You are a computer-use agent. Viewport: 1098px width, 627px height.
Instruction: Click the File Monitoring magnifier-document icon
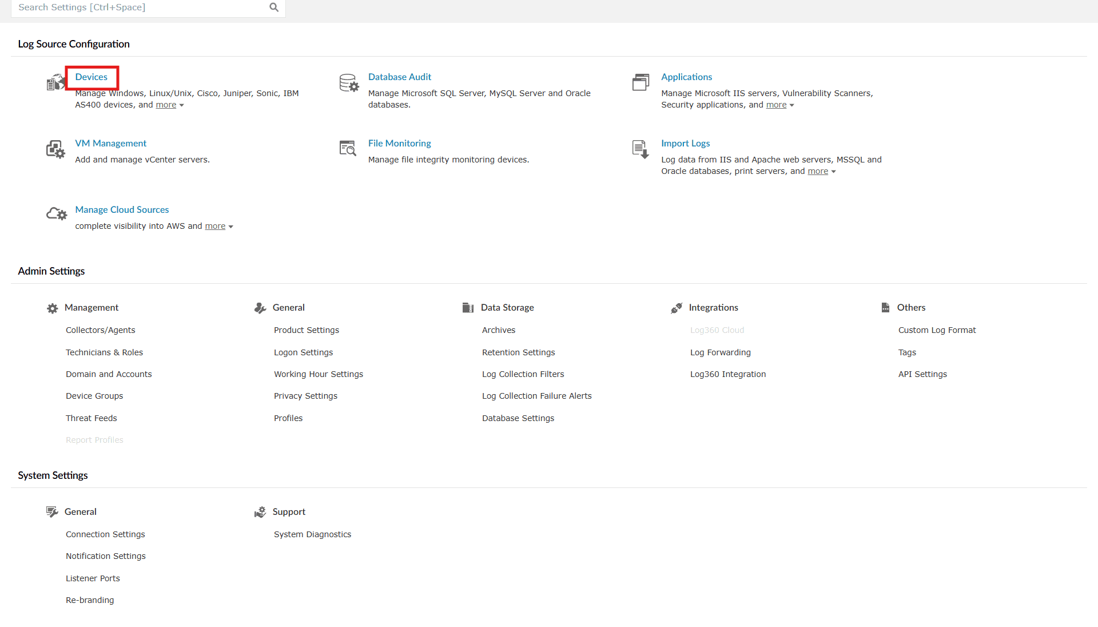[347, 149]
